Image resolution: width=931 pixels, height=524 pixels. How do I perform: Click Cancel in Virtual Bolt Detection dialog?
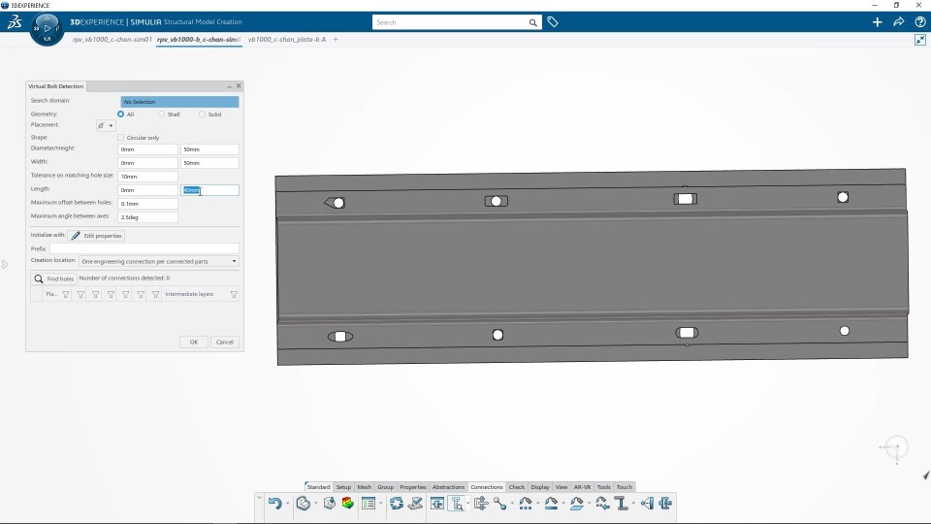(224, 343)
